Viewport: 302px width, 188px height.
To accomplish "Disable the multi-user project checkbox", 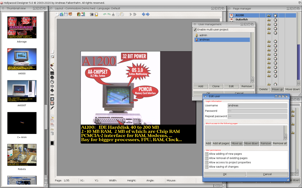I will point(195,30).
